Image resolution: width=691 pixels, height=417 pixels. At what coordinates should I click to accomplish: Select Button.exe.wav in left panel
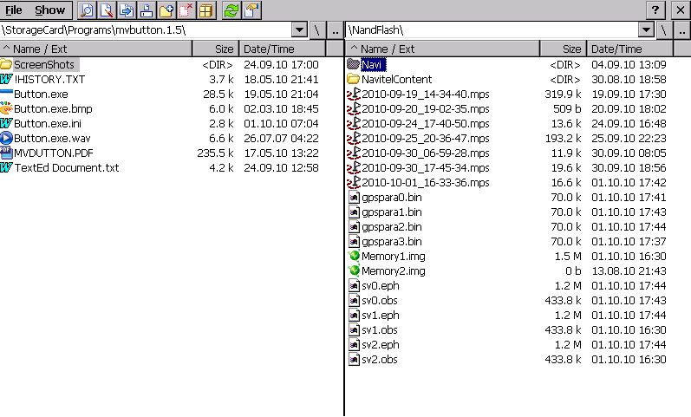(x=52, y=138)
